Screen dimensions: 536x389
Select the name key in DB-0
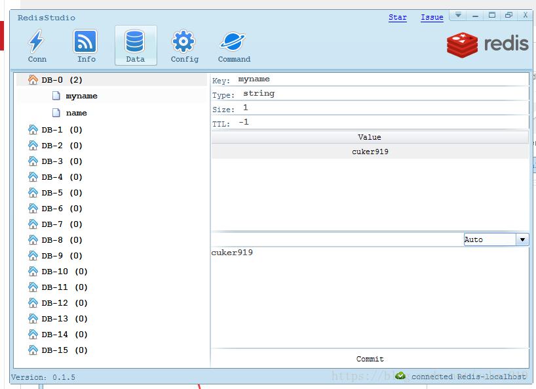click(76, 113)
